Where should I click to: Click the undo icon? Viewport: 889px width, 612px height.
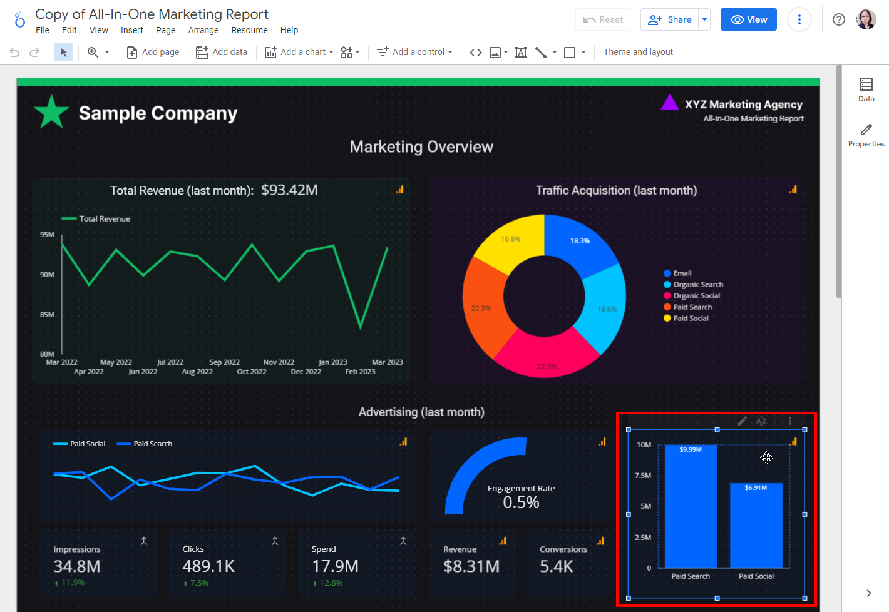point(14,52)
